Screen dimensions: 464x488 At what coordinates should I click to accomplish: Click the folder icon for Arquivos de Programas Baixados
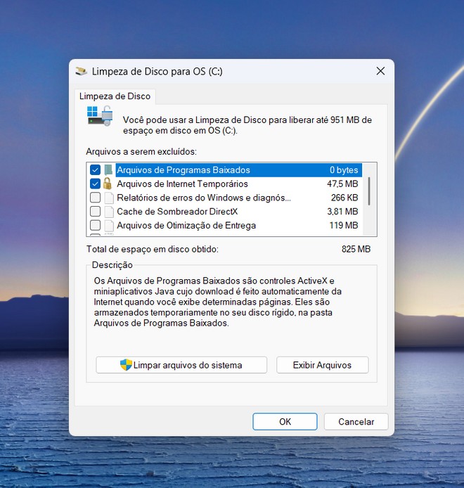tap(108, 170)
